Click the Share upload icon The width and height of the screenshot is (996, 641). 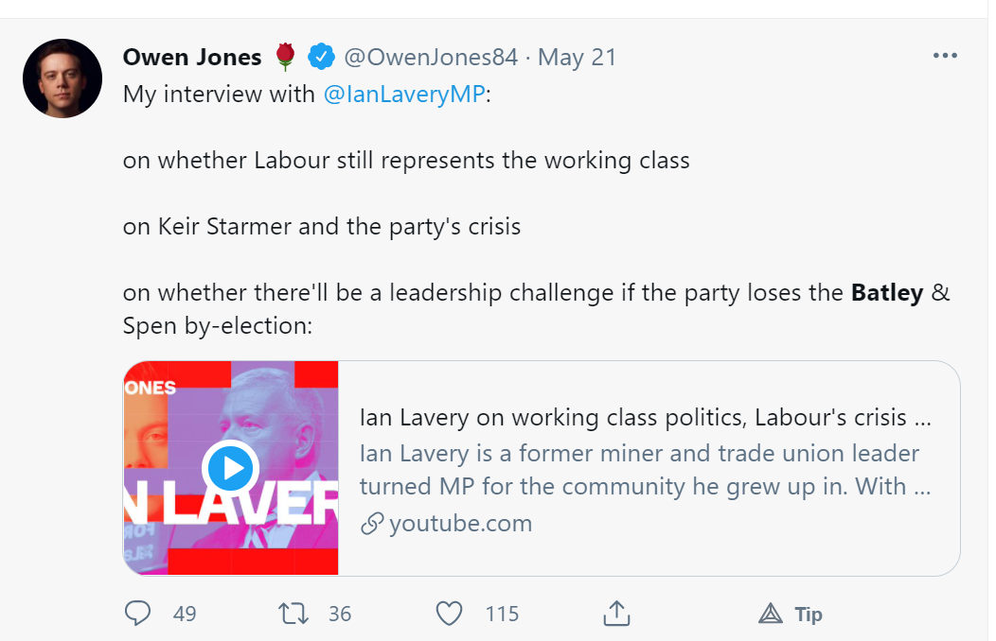(616, 614)
